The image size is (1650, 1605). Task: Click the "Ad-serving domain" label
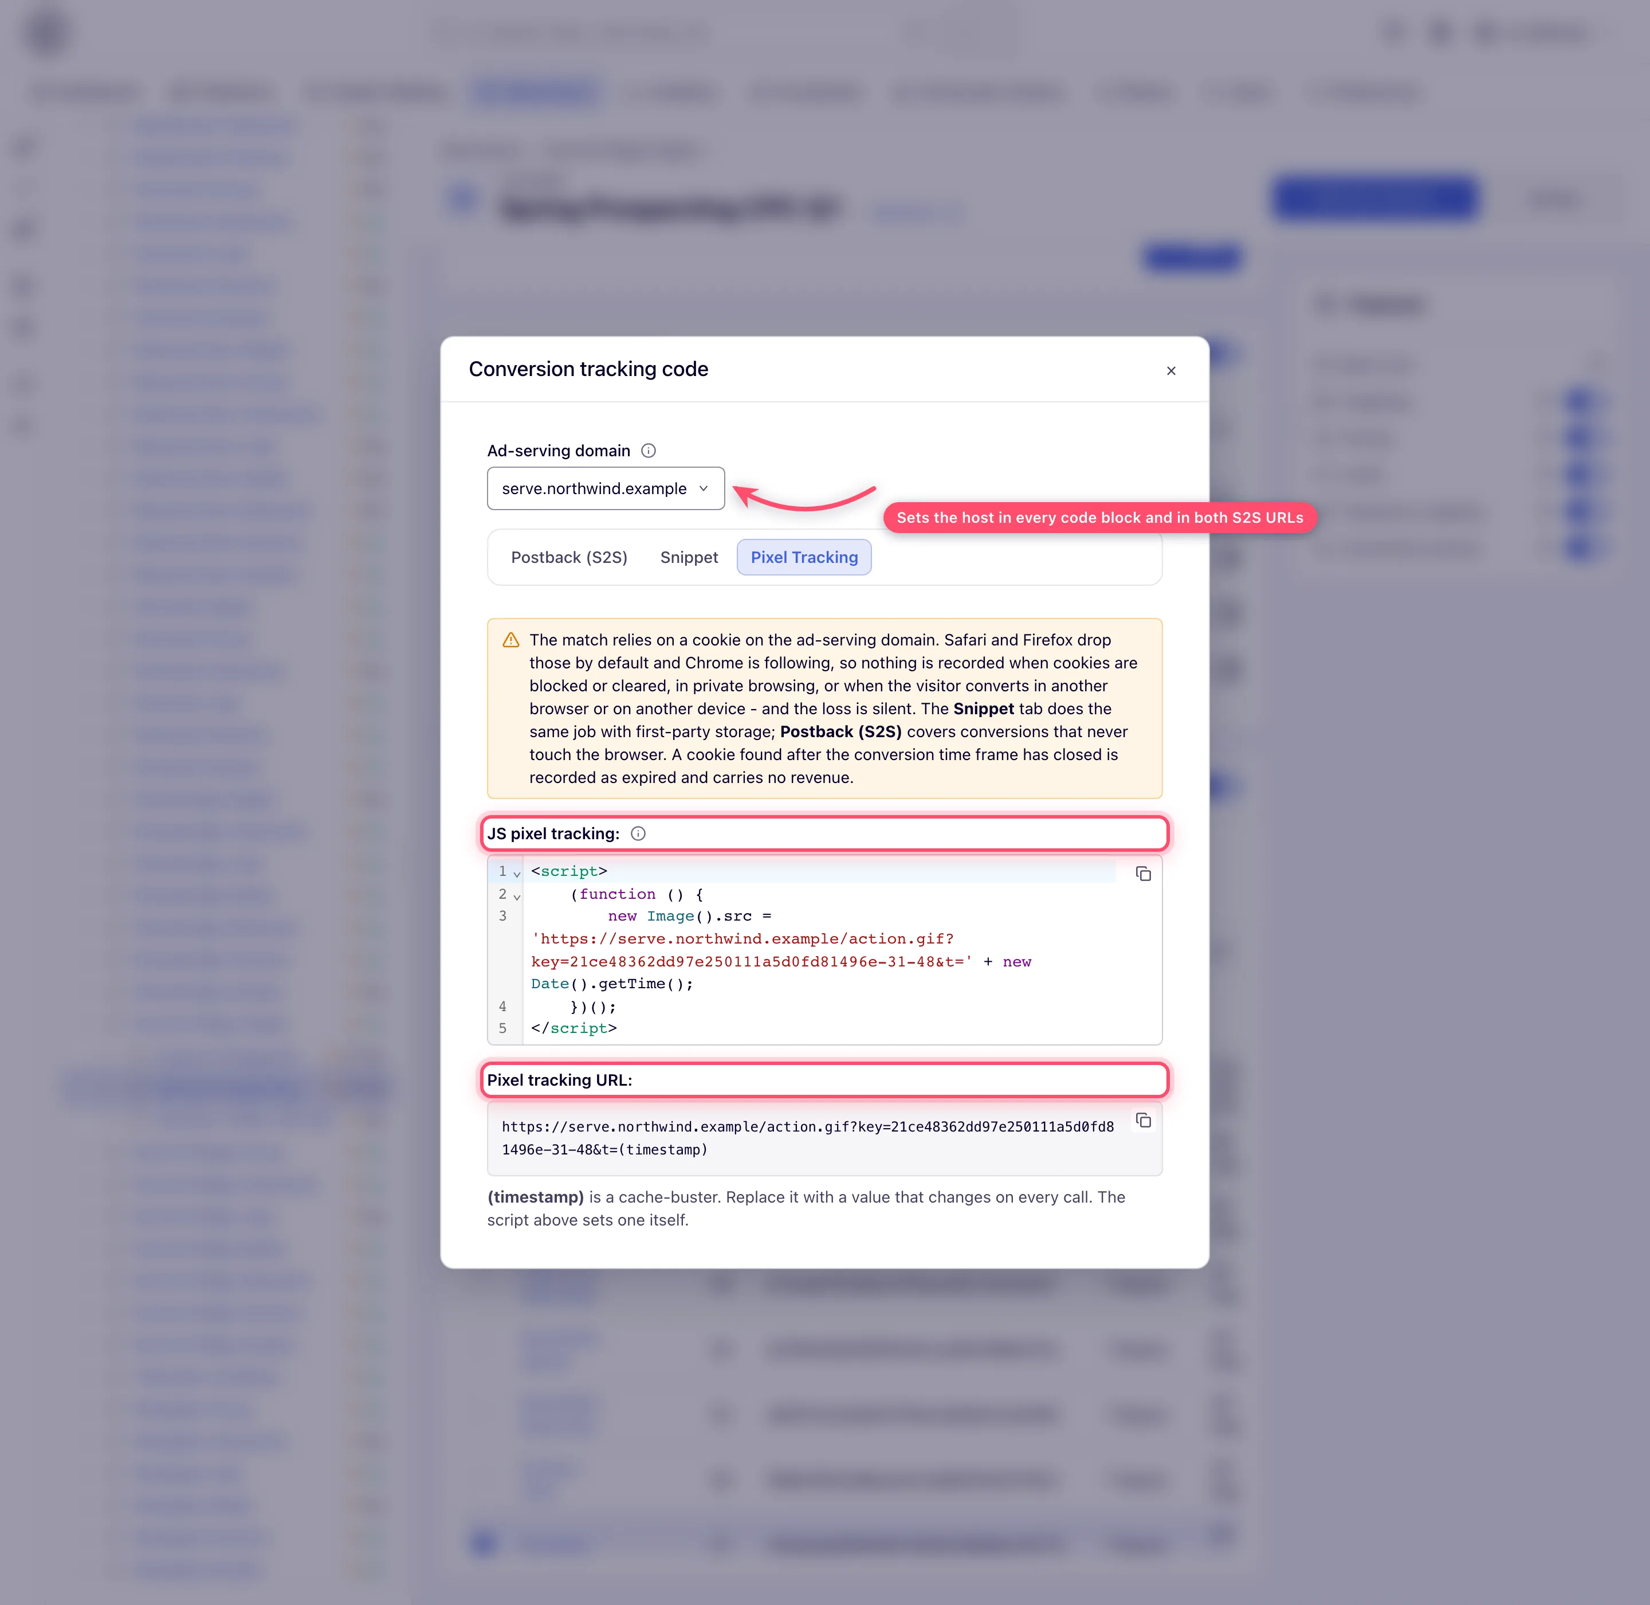pyautogui.click(x=559, y=451)
